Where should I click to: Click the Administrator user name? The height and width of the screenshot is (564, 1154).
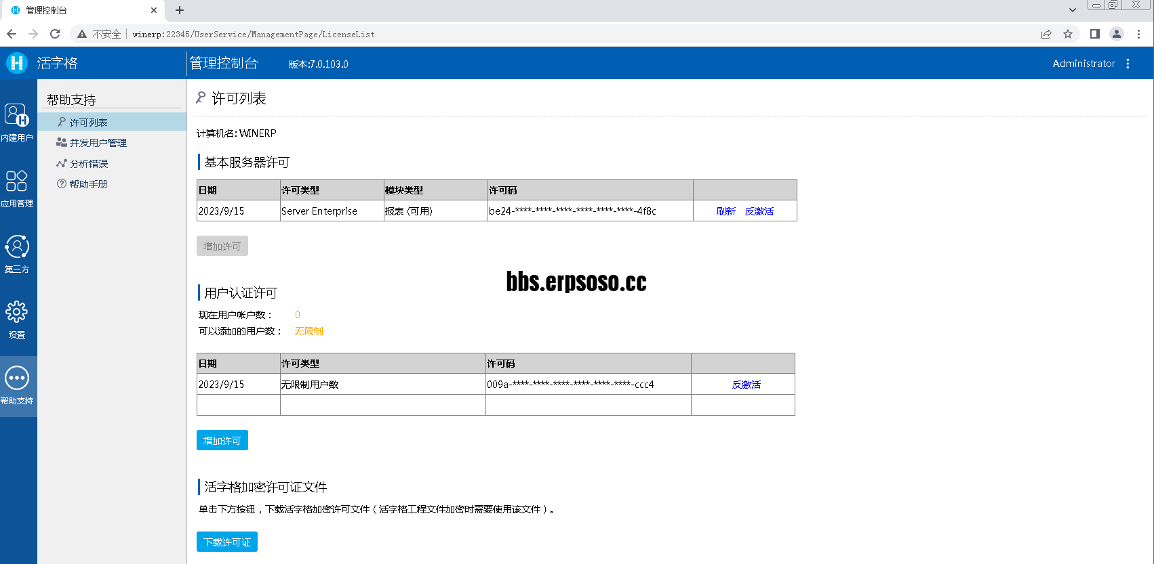tap(1083, 64)
